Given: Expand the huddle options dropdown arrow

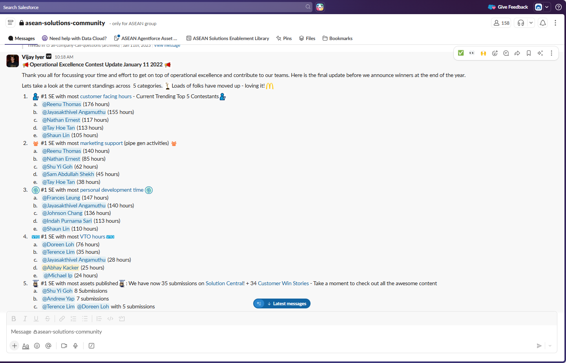Looking at the screenshot, I should 531,23.
